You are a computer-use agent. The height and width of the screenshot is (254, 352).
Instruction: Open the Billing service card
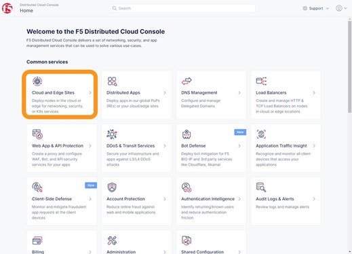(x=62, y=242)
